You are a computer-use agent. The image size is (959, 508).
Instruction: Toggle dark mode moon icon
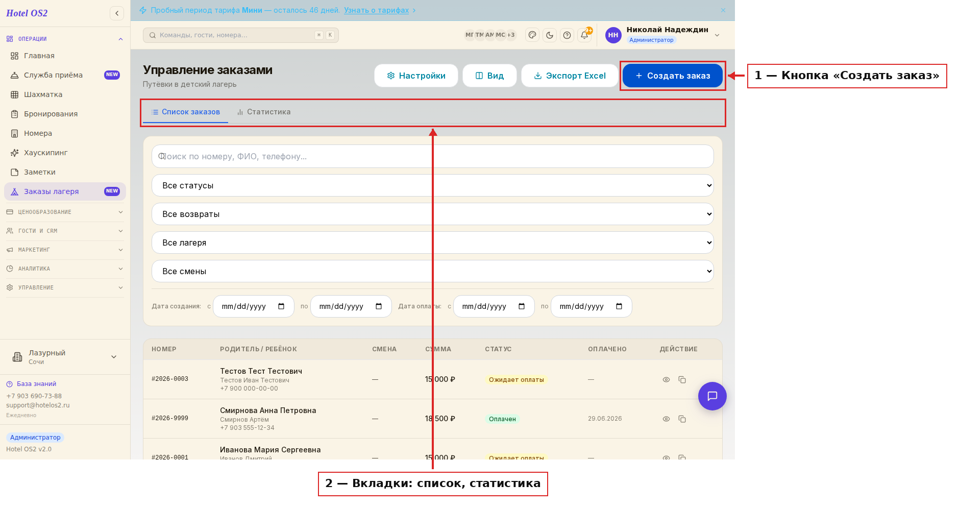click(x=550, y=35)
